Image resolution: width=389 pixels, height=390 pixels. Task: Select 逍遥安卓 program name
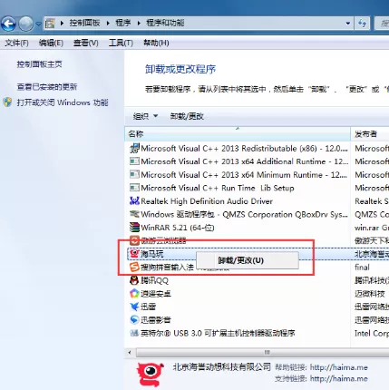point(156,294)
